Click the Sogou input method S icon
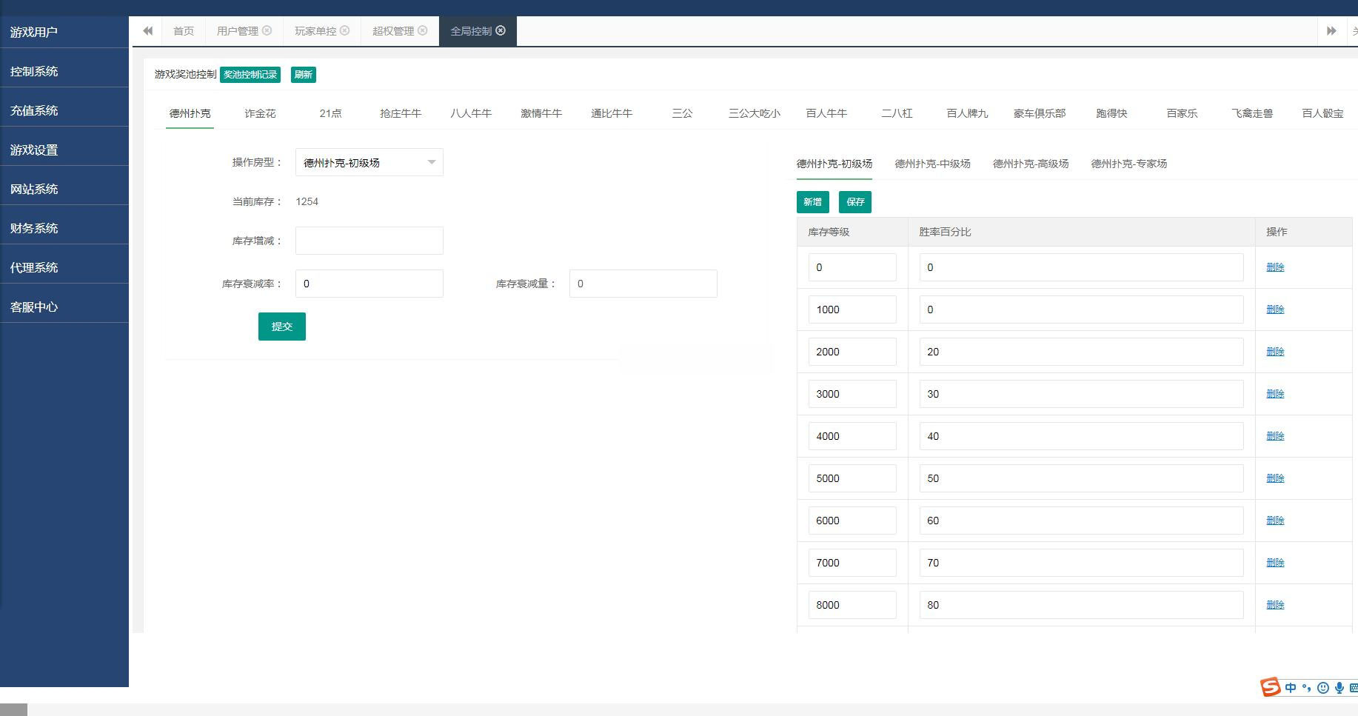Image resolution: width=1358 pixels, height=716 pixels. 1270,687
